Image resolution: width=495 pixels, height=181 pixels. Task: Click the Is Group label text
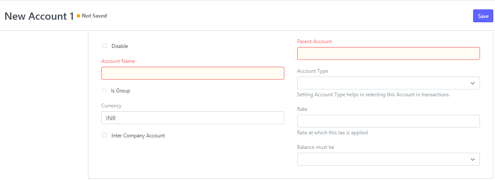click(x=121, y=91)
